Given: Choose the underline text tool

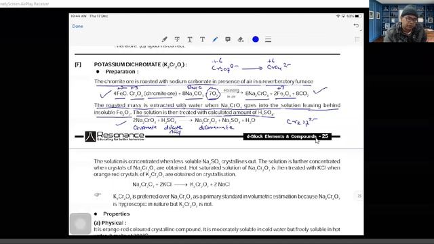Looking at the screenshot, I should [x=190, y=39].
